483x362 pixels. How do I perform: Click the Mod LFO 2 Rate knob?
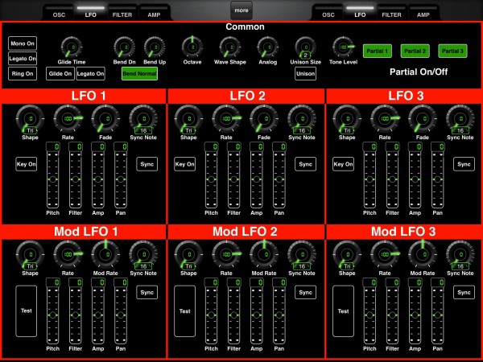(x=226, y=254)
